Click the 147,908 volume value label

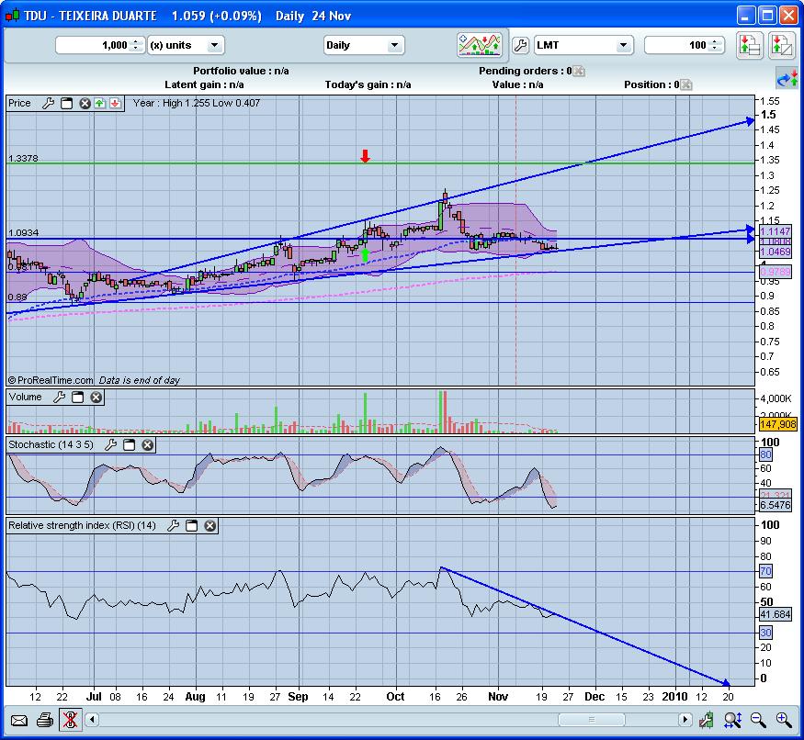tap(778, 424)
